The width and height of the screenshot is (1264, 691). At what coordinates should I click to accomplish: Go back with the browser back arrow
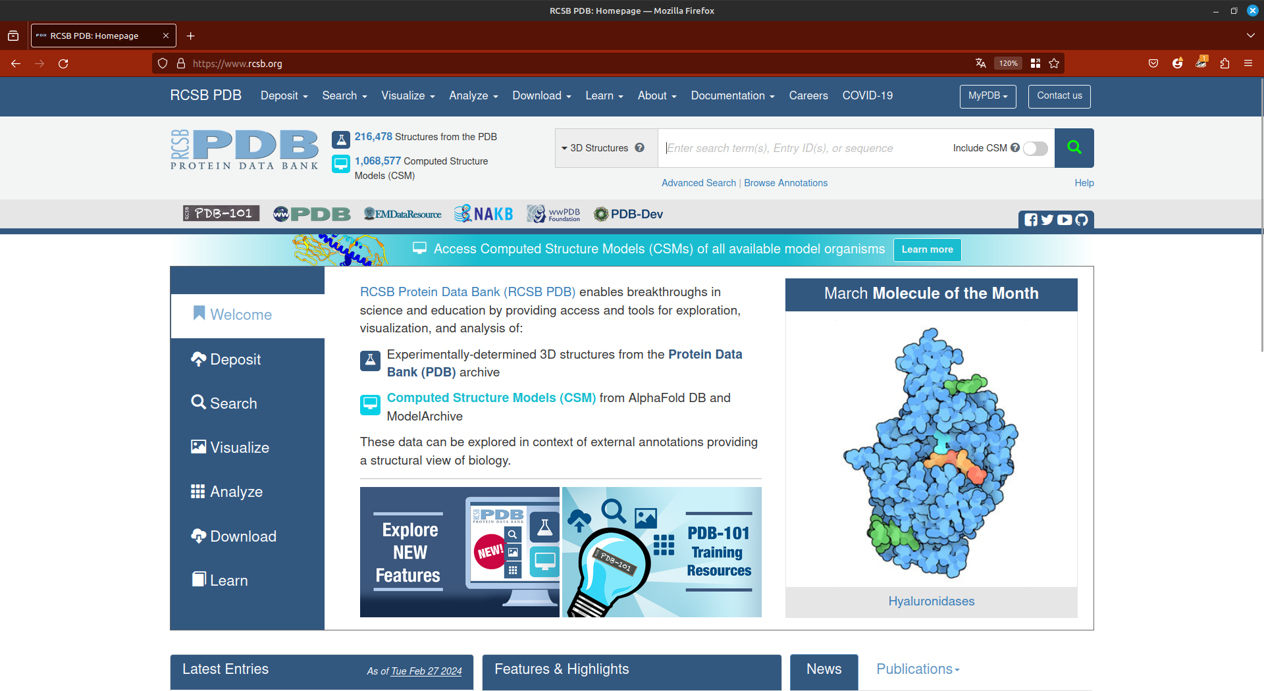click(x=16, y=64)
